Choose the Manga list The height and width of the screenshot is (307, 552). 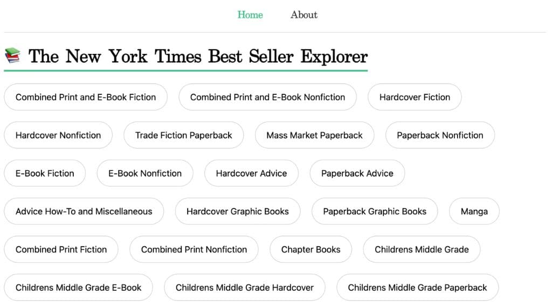tap(474, 211)
